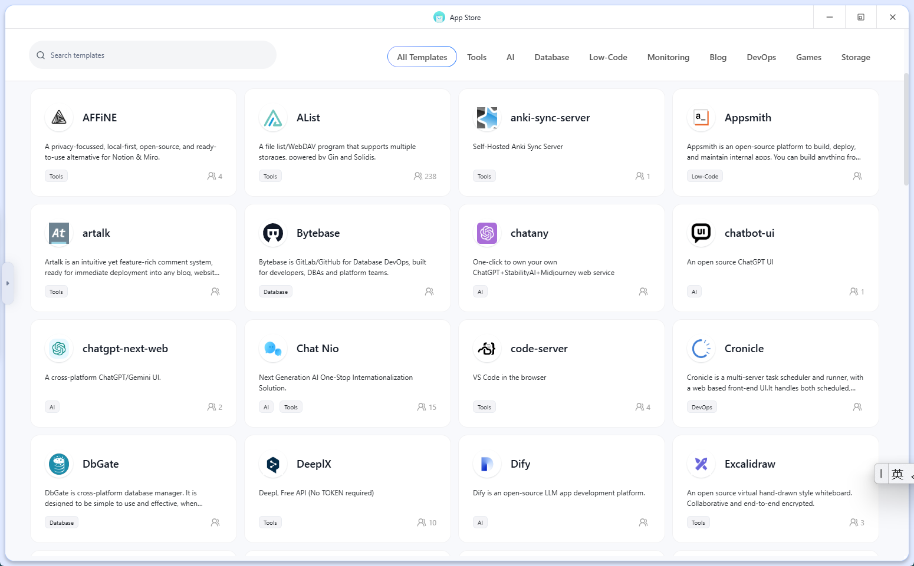Click the users icon on Cronicle card
Screen dimensions: 914x566
(x=857, y=407)
